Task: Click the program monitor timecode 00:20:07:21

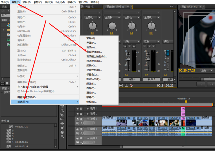Action: (187, 70)
